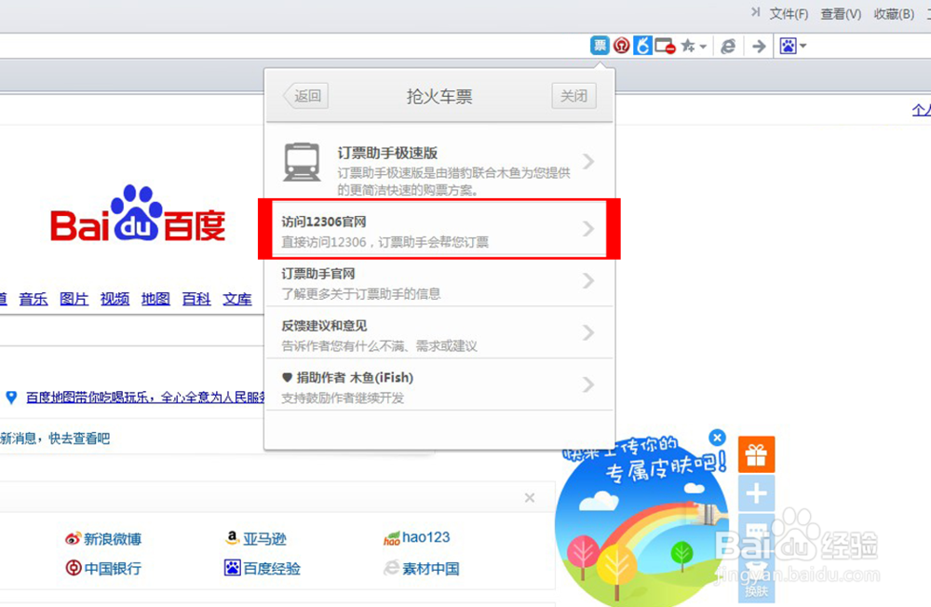
Task: Click the red bank logo toolbar icon
Action: [622, 45]
